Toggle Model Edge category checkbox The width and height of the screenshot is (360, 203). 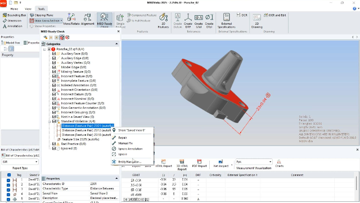click(x=54, y=67)
